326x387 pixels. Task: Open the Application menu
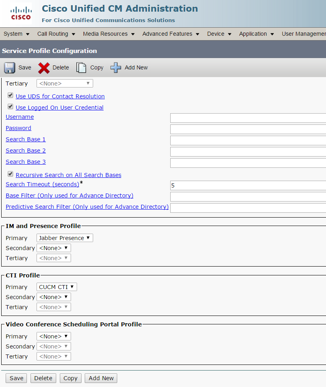[257, 34]
